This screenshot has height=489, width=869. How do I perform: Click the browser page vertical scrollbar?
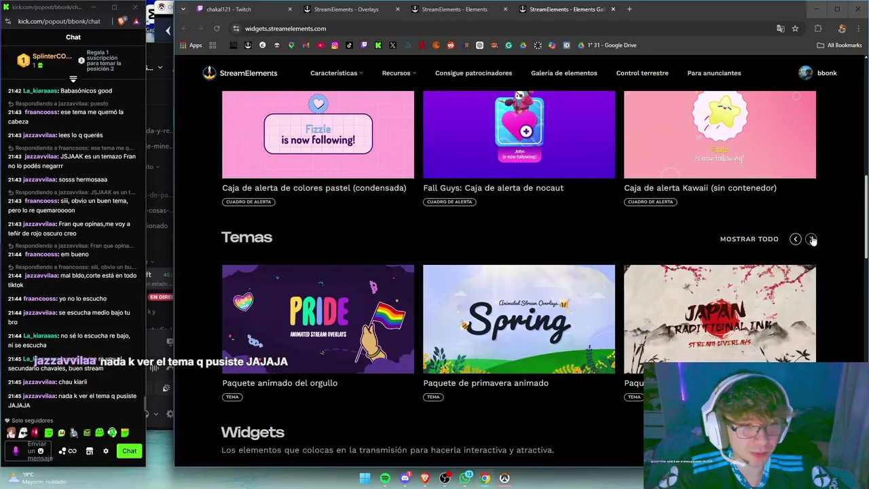pos(866,217)
